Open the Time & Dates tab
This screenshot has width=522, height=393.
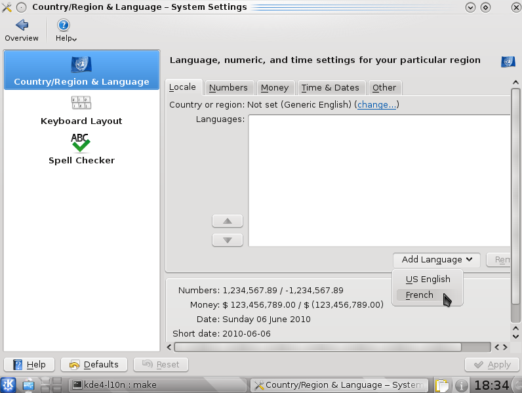(x=330, y=87)
